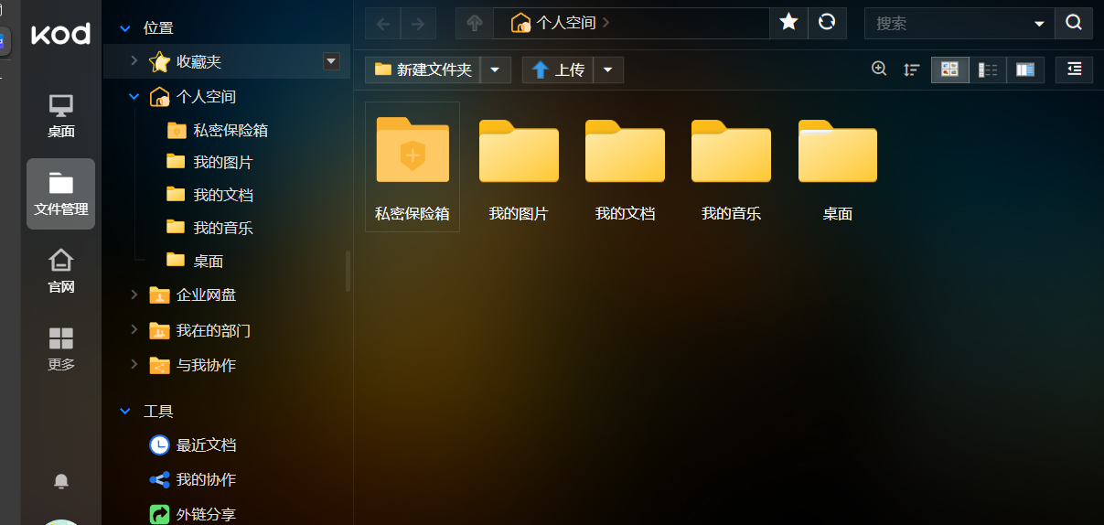Select 我在的部门 in the tree
Screen dimensions: 1104x525
click(213, 329)
